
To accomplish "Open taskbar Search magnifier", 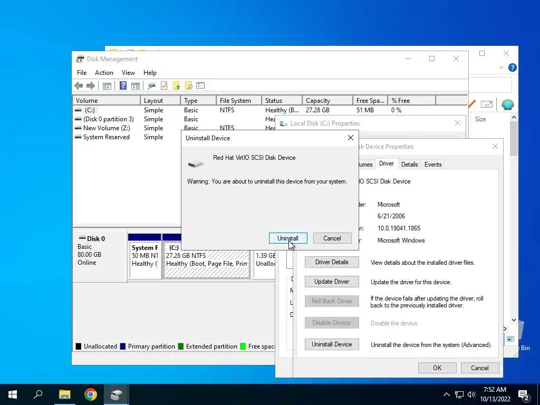I will (38, 394).
